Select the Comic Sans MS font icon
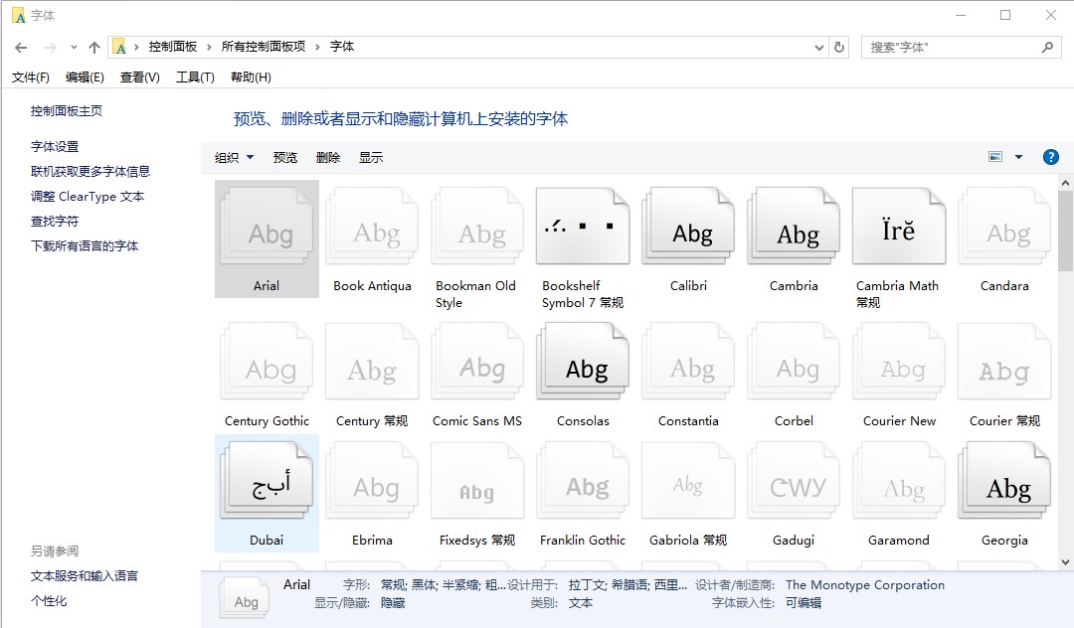The height and width of the screenshot is (628, 1074). [477, 363]
